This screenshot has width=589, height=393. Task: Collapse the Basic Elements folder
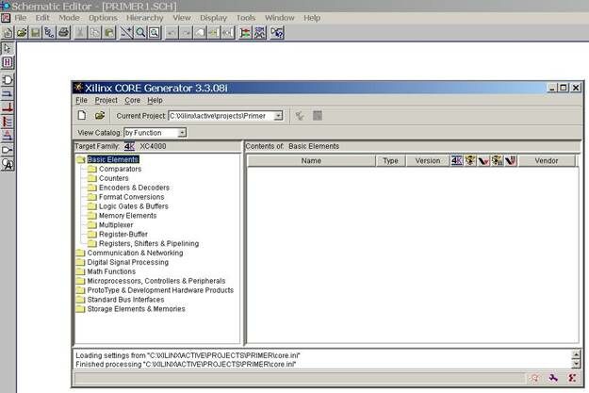coord(81,159)
